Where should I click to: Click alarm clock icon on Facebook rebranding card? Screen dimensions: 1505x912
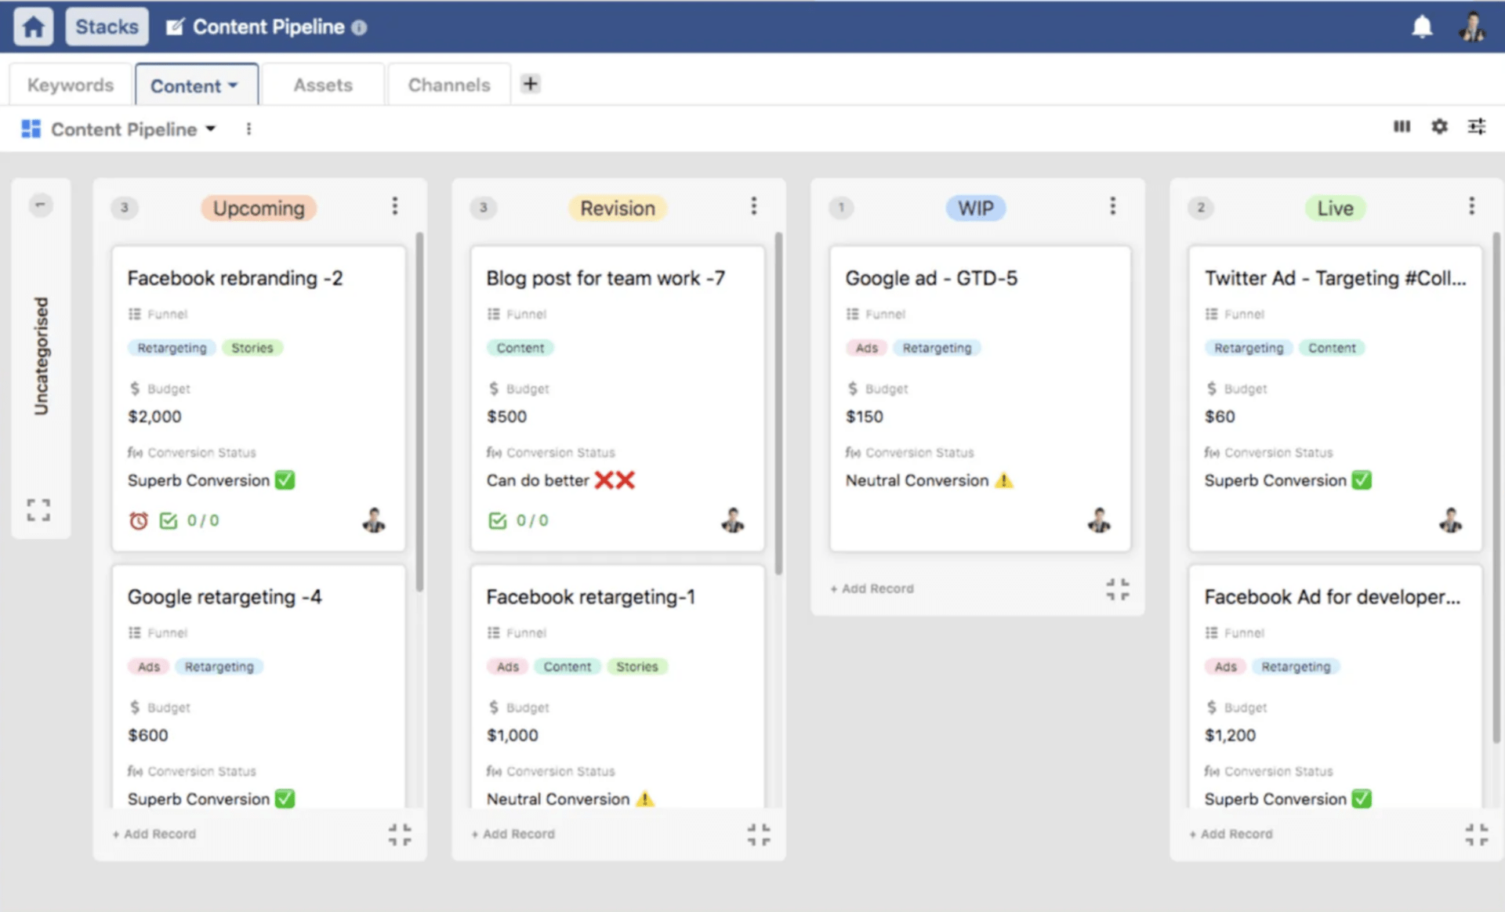139,520
